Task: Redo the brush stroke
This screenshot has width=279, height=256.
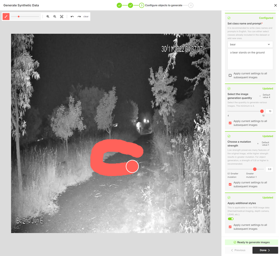Action: [x=79, y=16]
